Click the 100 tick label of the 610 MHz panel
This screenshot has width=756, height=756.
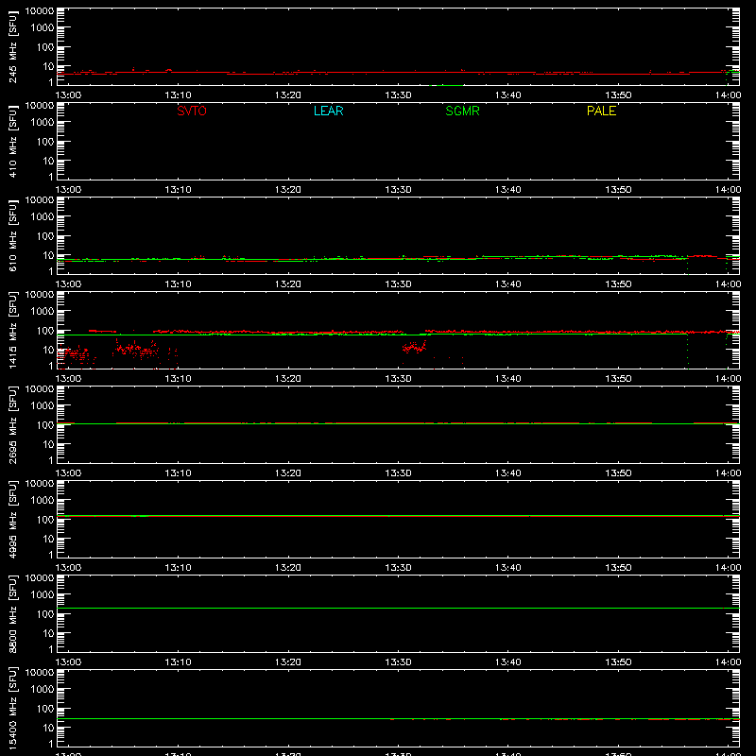tap(45, 235)
